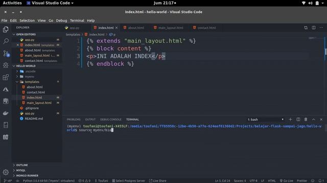This screenshot has width=327, height=183.
Task: Open the Explorer view in activity bar
Action: coord(6,29)
